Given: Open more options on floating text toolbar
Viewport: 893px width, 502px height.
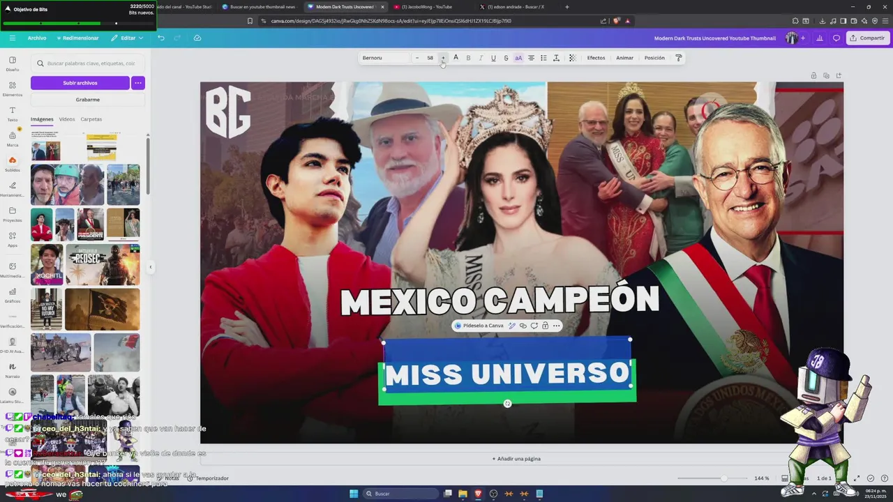Looking at the screenshot, I should (x=556, y=326).
